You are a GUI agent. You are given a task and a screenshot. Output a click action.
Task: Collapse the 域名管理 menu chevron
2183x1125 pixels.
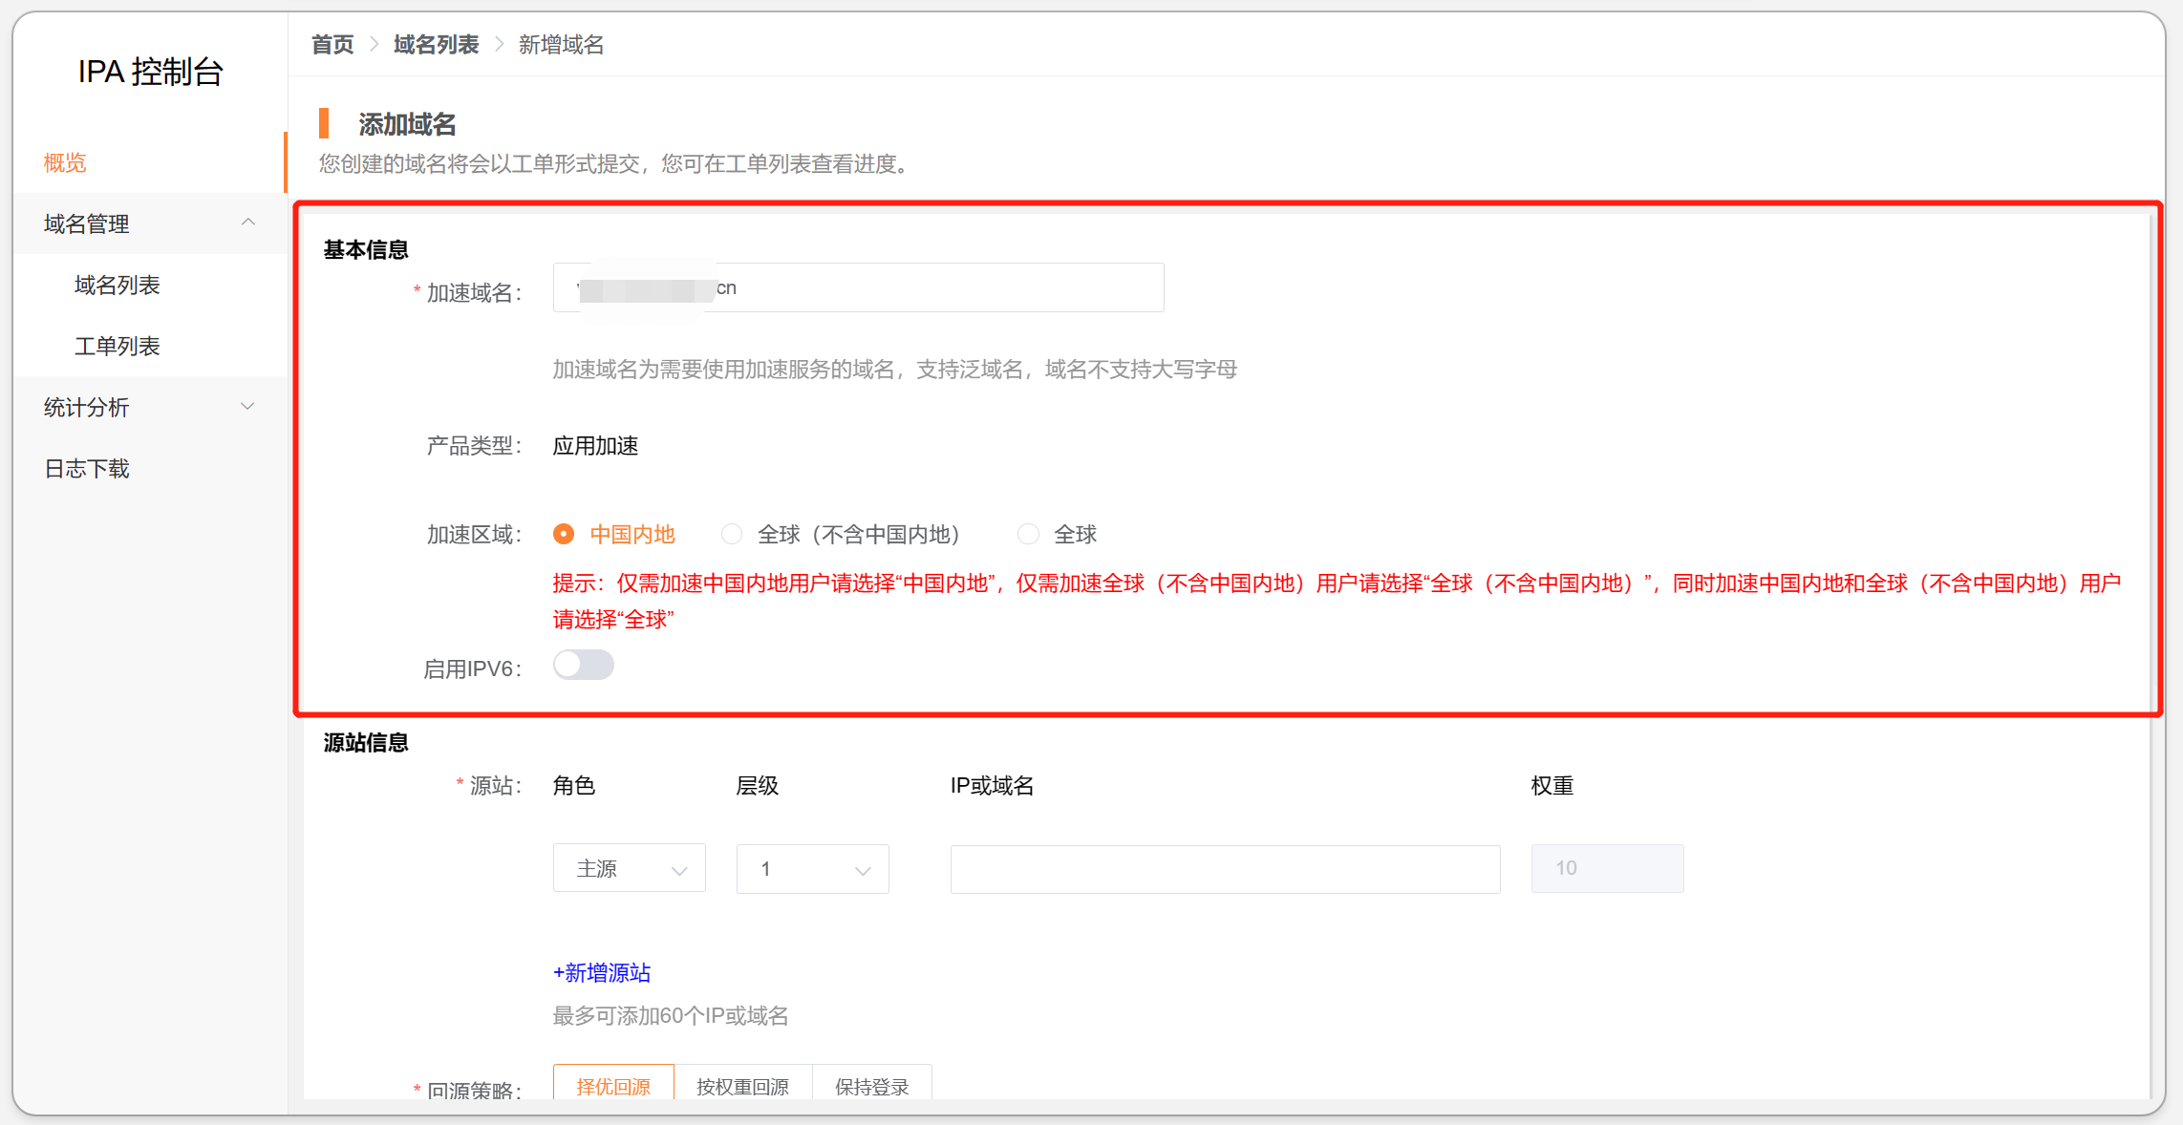248,223
